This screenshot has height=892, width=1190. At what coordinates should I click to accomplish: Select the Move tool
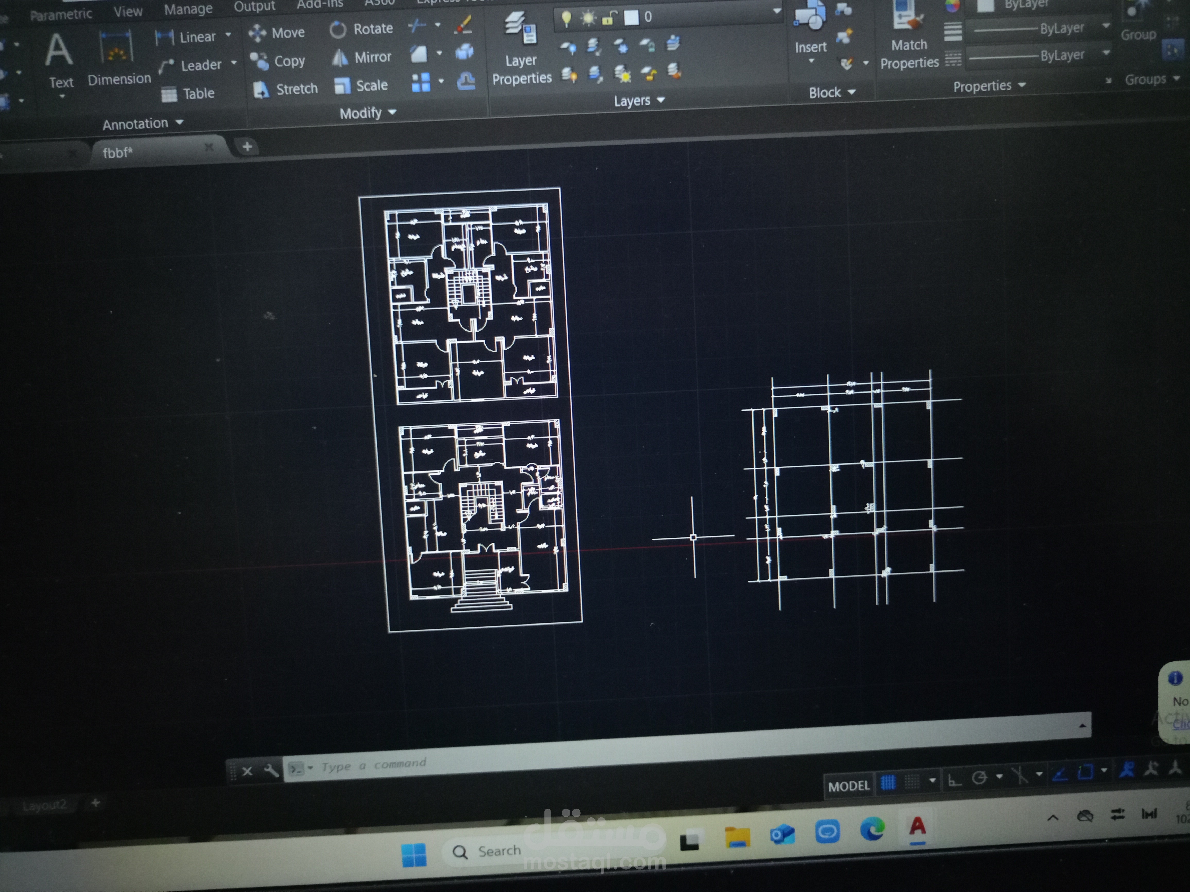(277, 33)
